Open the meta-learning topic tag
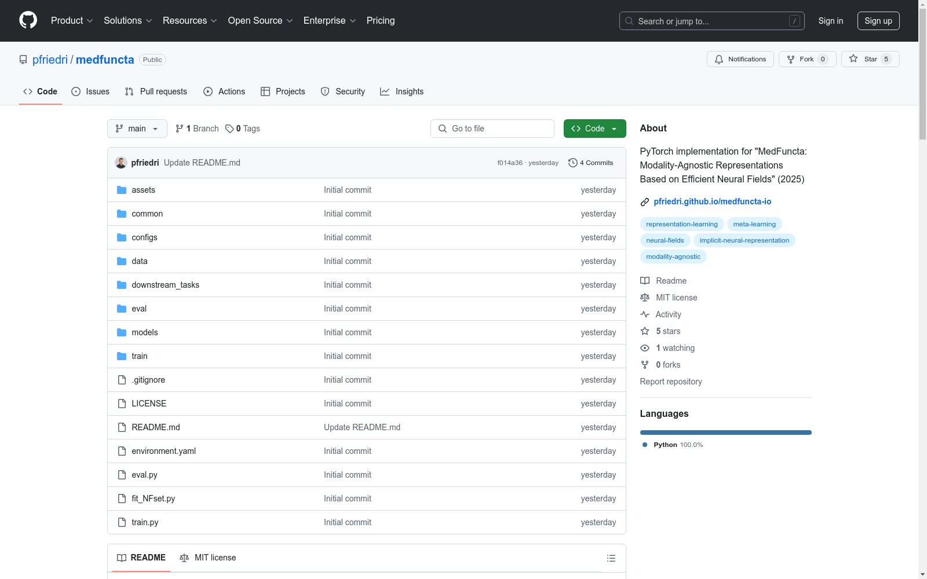The height and width of the screenshot is (579, 927). pyautogui.click(x=754, y=224)
